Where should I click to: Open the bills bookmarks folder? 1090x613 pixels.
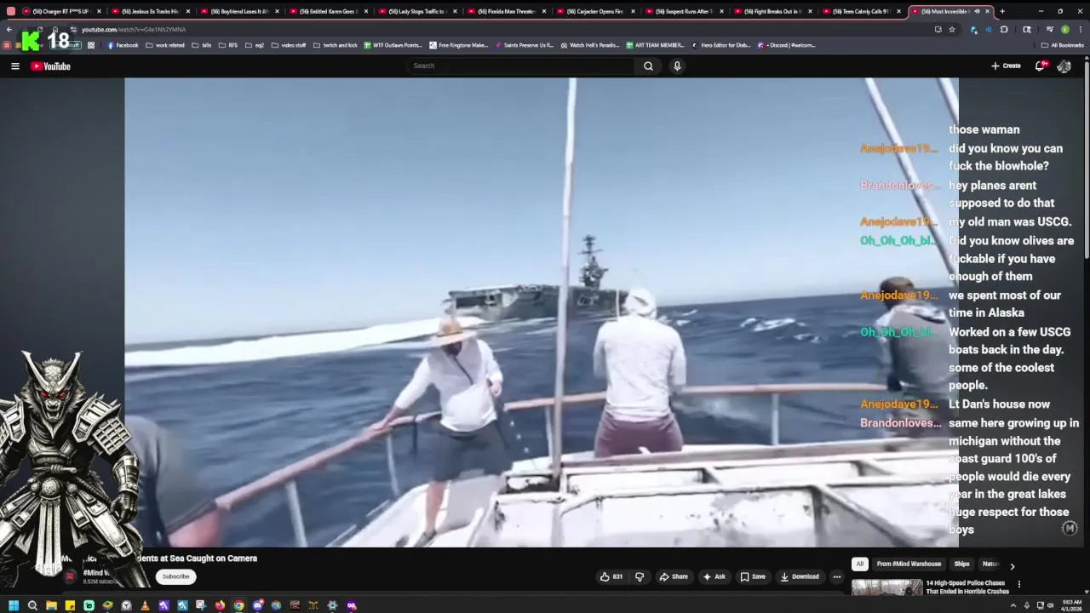click(202, 45)
